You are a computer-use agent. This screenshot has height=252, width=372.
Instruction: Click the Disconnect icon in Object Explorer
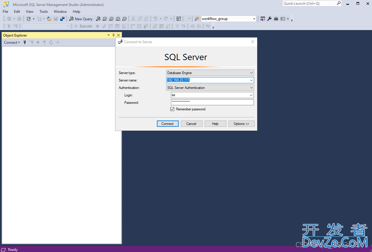31,42
